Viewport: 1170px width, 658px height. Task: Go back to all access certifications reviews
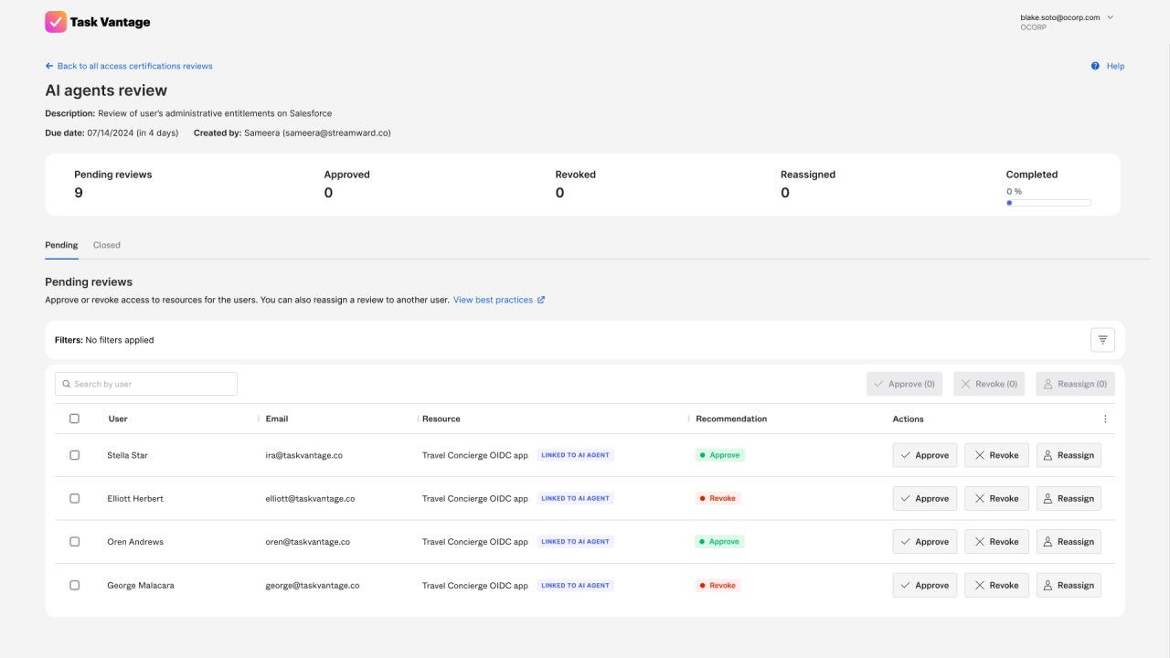point(128,66)
